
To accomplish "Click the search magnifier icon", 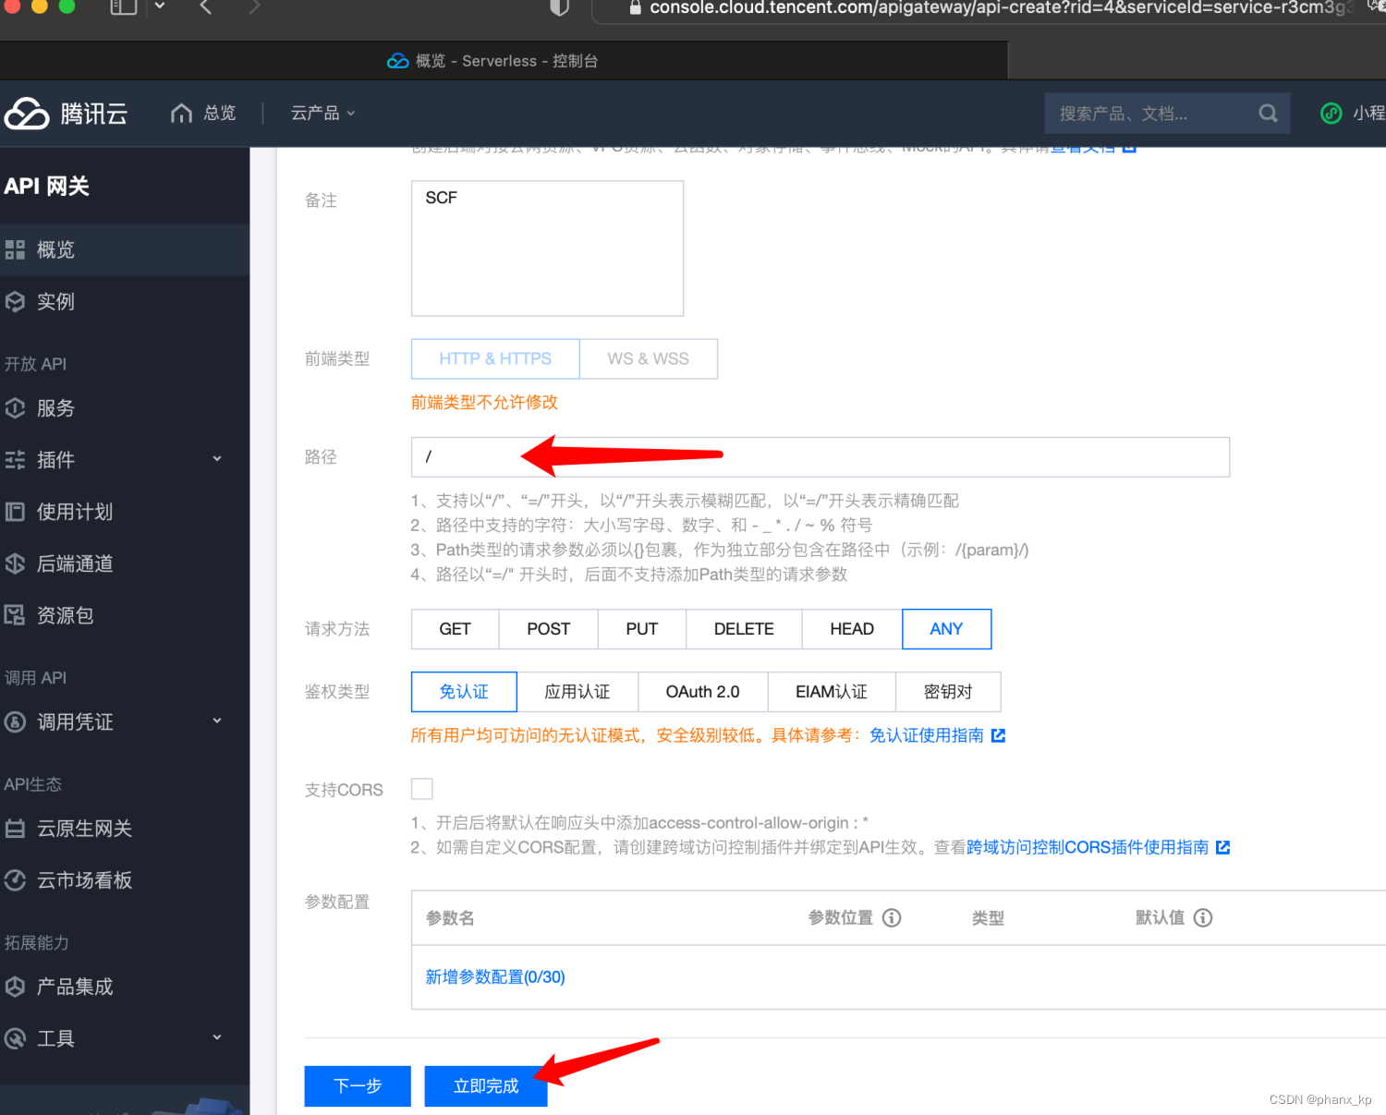I will 1268,114.
